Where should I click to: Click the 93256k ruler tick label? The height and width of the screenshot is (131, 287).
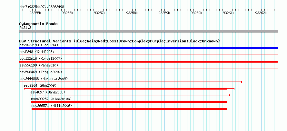pyautogui.click(x=67, y=13)
